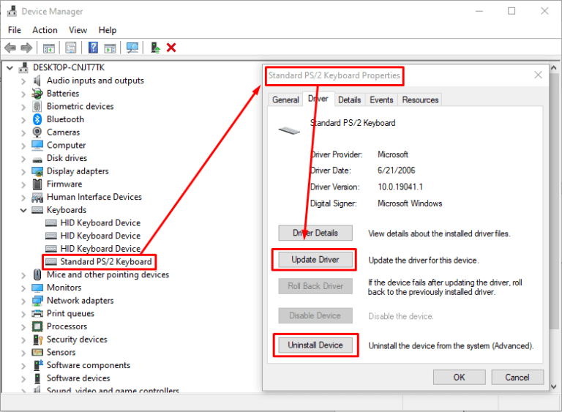The width and height of the screenshot is (562, 412).
Task: Click the Back arrow toolbar icon
Action: click(x=10, y=48)
